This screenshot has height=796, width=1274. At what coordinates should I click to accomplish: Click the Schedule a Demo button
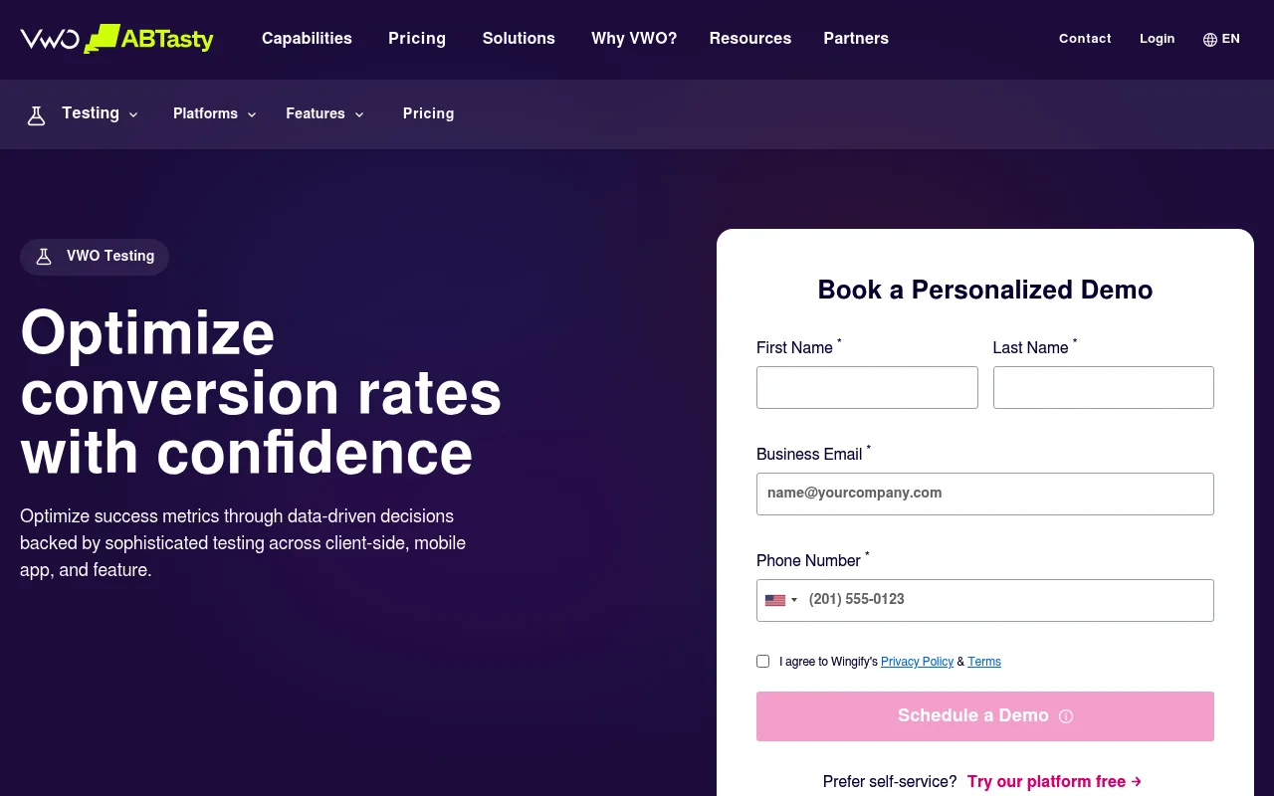985,716
